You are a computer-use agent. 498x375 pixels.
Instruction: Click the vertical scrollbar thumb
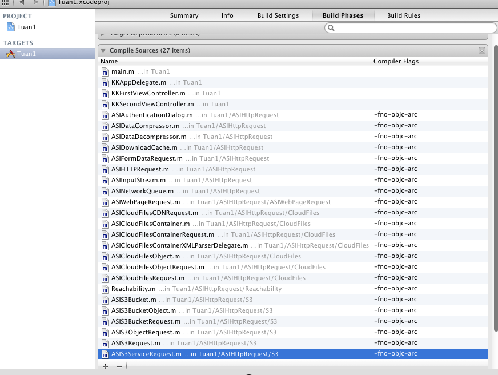coord(496,188)
